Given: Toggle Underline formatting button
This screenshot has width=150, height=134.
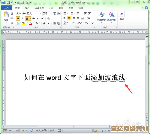Looking at the screenshot, I should coord(27,19).
